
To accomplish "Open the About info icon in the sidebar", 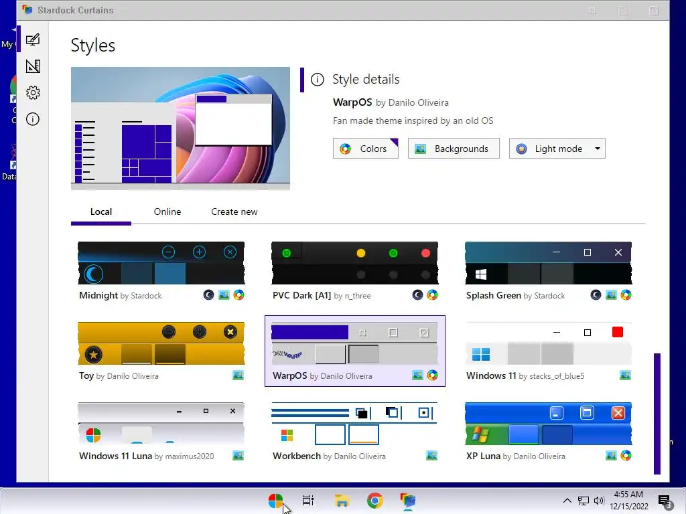I will click(33, 119).
